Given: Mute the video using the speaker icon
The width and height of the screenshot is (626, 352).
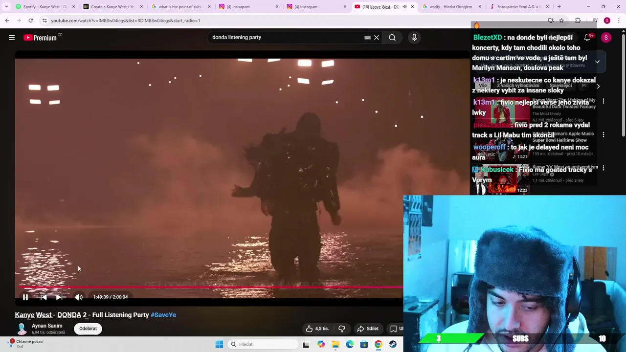Looking at the screenshot, I should pos(79,297).
